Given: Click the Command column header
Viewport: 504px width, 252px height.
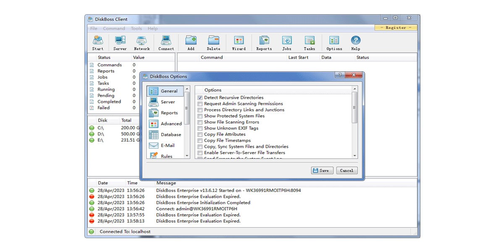Looking at the screenshot, I should pyautogui.click(x=212, y=58).
